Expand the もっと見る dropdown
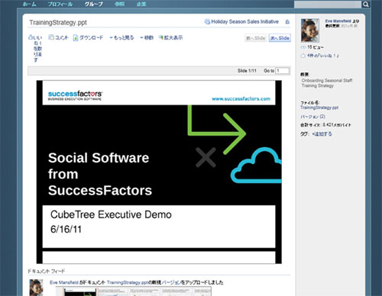 (121, 37)
